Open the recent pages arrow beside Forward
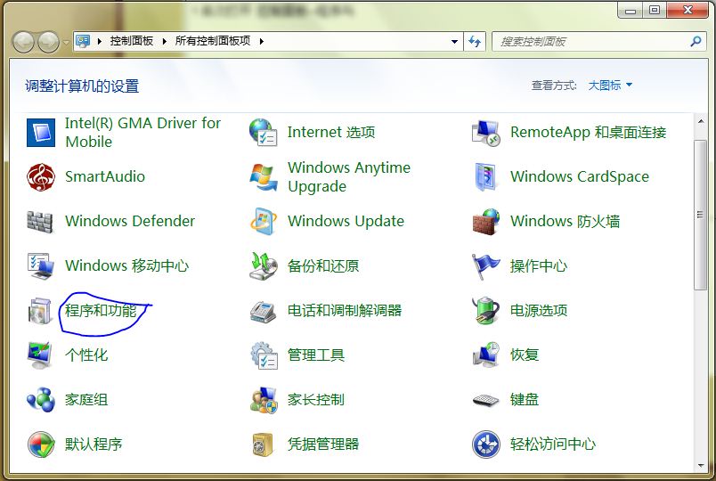The width and height of the screenshot is (716, 481). 66,42
